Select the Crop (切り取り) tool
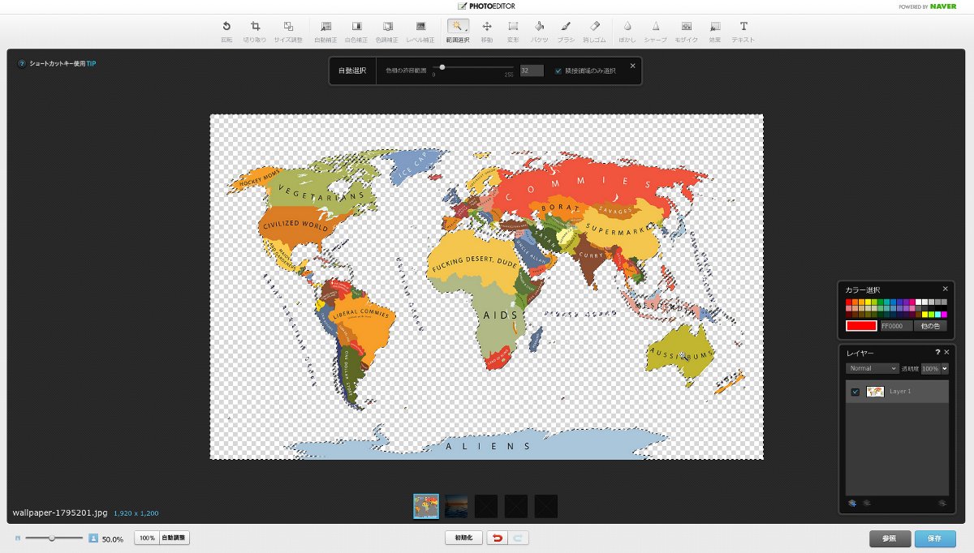The height and width of the screenshot is (553, 974). coord(255,31)
